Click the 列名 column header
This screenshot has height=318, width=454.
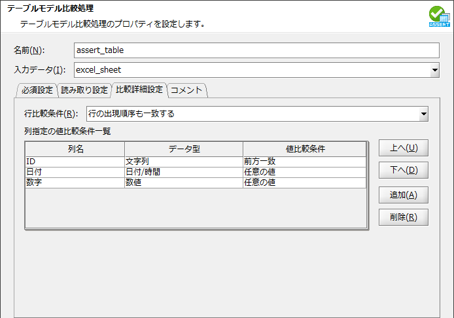[75, 149]
